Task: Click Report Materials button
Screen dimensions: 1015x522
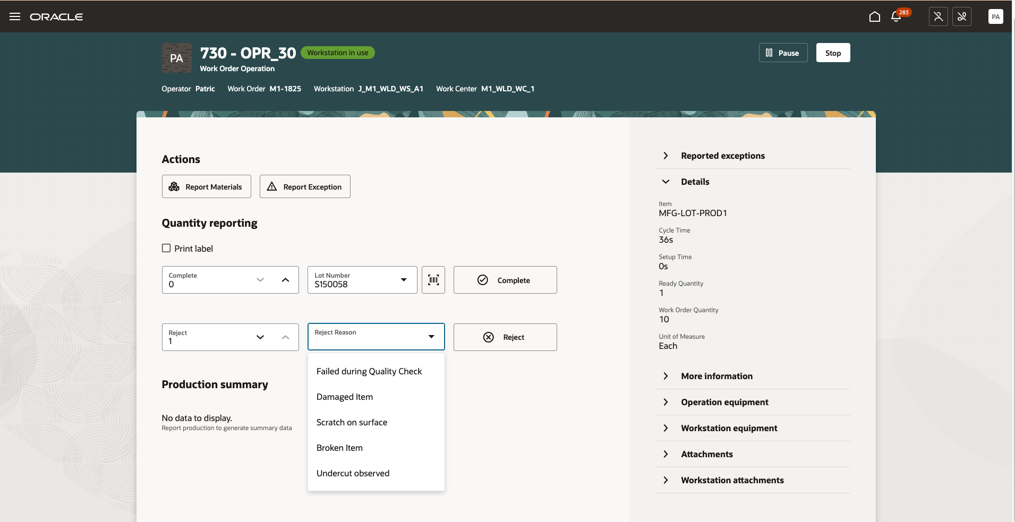Action: point(206,186)
